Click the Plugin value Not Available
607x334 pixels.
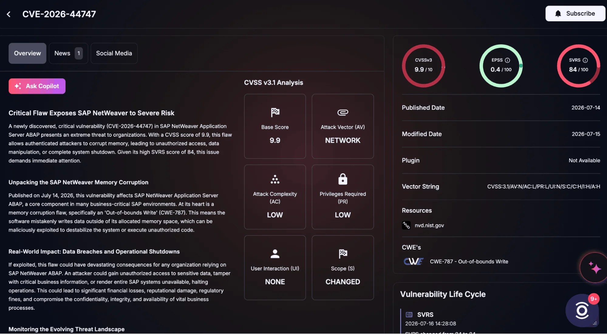click(584, 160)
